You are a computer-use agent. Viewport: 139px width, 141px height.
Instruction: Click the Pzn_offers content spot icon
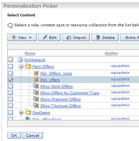click(36, 80)
